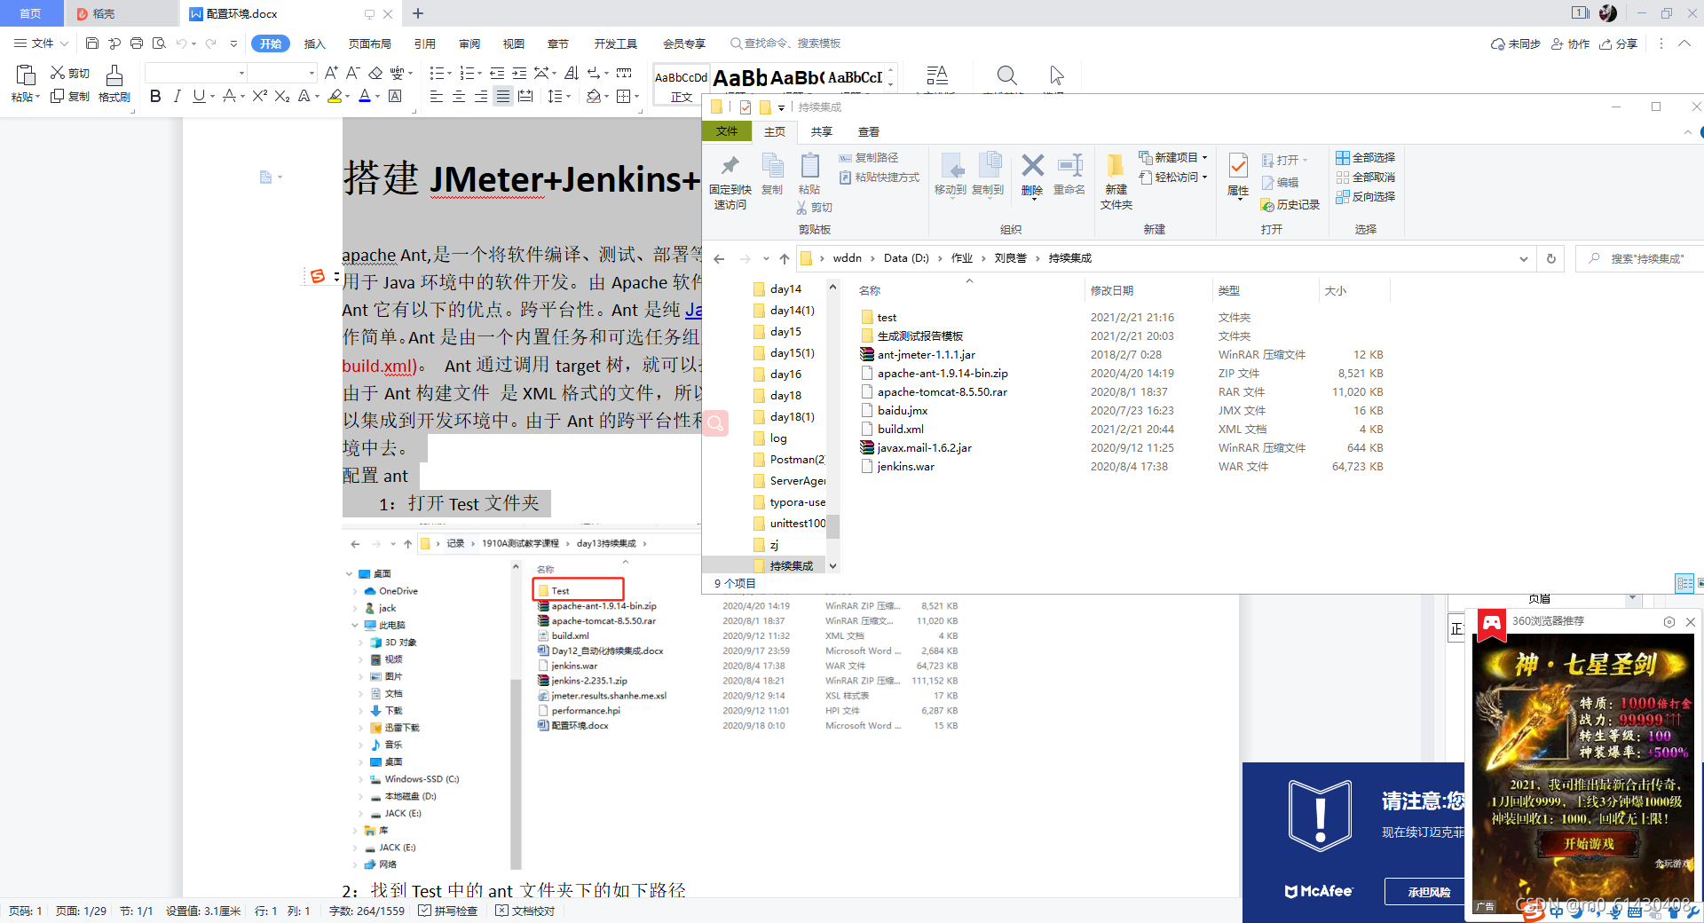
Task: Click the font color A swatch
Action: [x=365, y=96]
